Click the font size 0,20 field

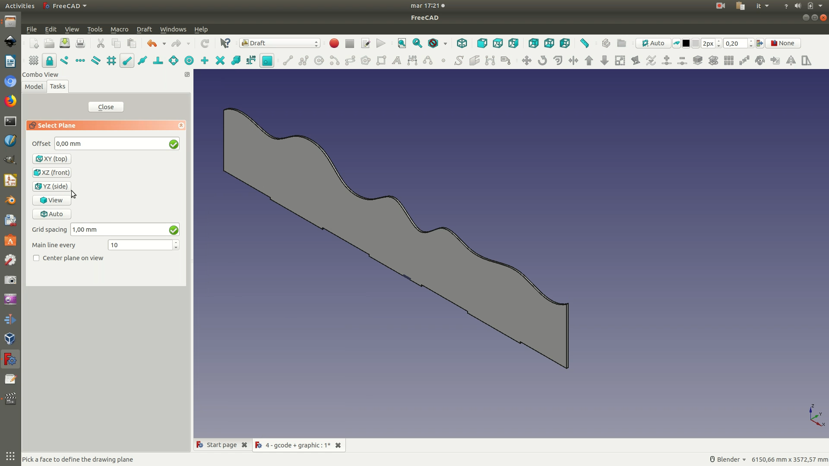coord(736,44)
